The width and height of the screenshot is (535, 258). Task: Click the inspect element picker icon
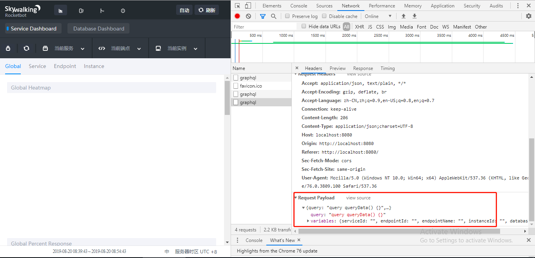[237, 5]
